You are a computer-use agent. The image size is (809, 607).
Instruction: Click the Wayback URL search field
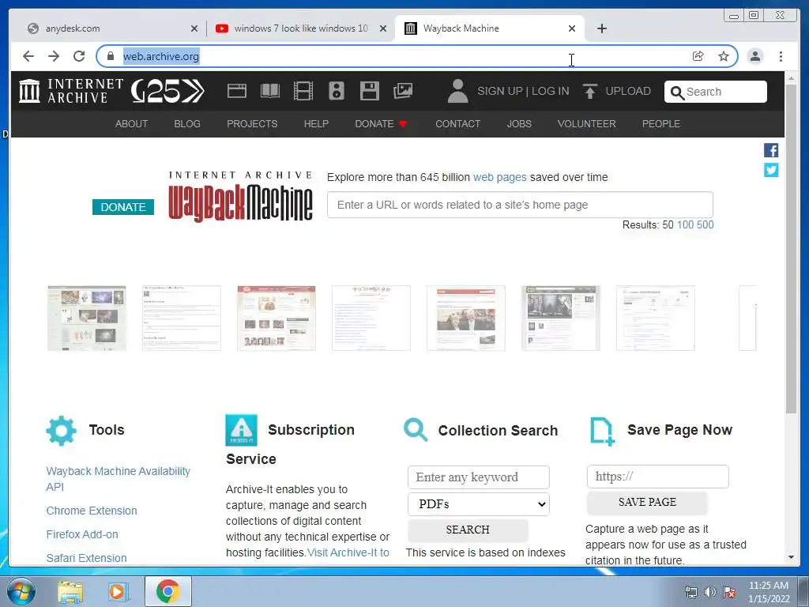520,205
